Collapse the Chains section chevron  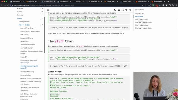42,18
